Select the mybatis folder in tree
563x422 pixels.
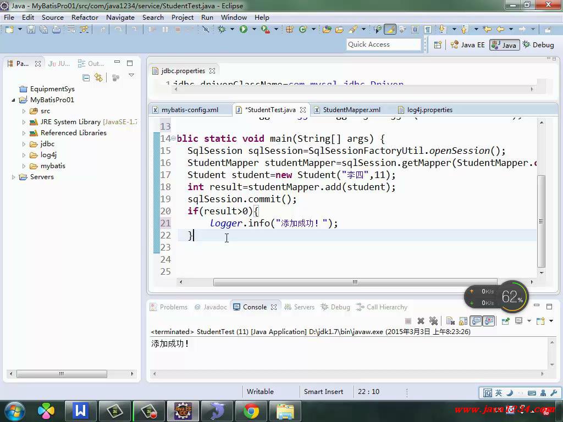coord(47,166)
